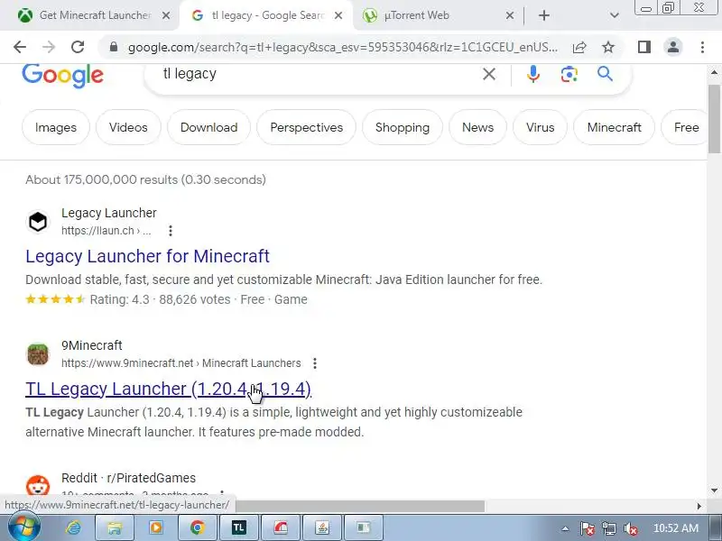Click the horizontal scrollbar right arrow
The width and height of the screenshot is (722, 541).
[x=699, y=506]
